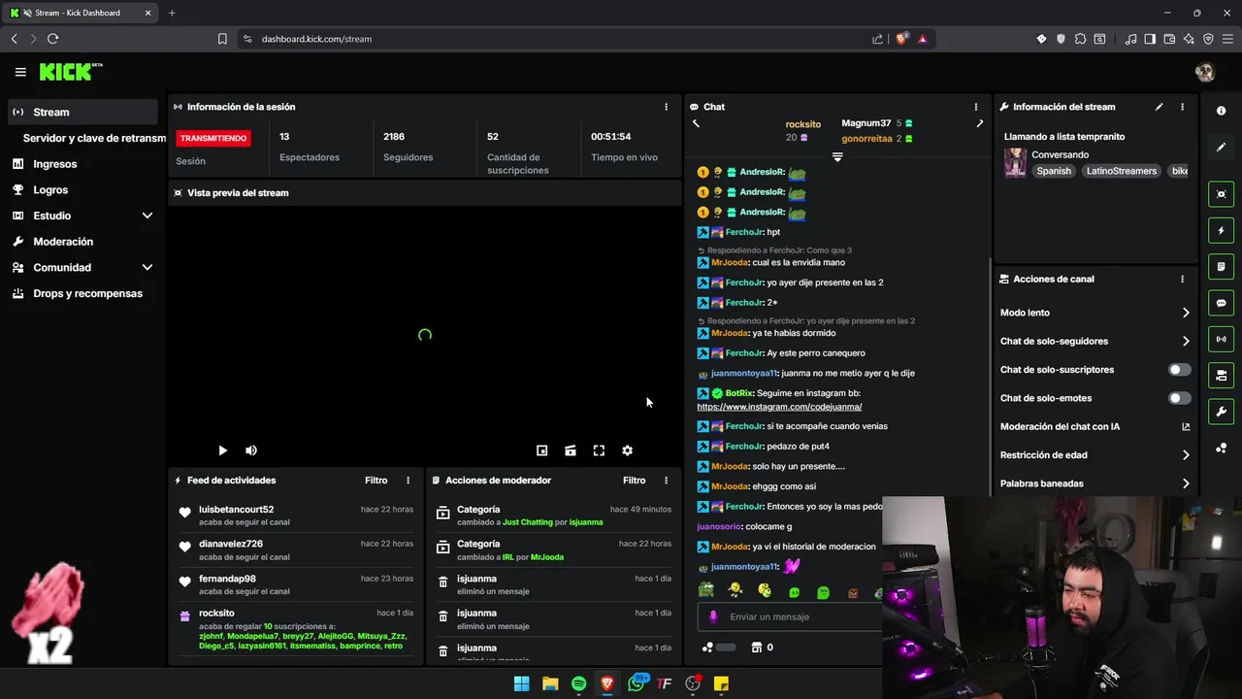Play the stream preview
1242x699 pixels.
222,450
